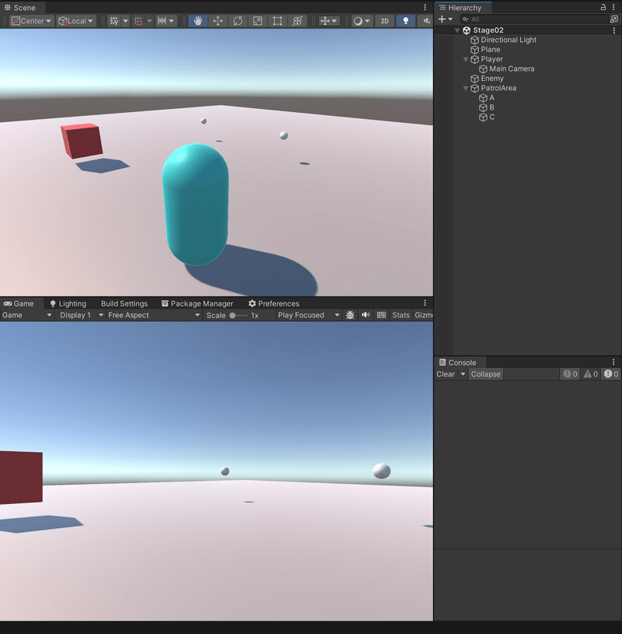Select the Hand tool in Scene toolbar
Screen dimensions: 622x634
[198, 21]
